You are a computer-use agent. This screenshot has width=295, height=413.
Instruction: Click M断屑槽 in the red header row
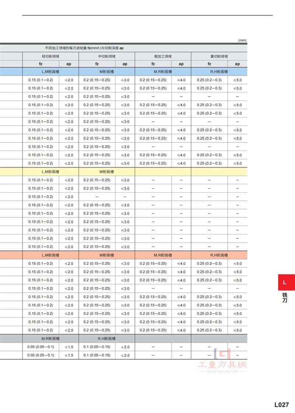point(107,255)
